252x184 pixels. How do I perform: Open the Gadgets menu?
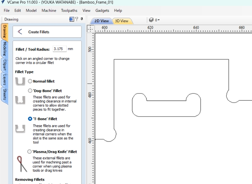pyautogui.click(x=102, y=10)
